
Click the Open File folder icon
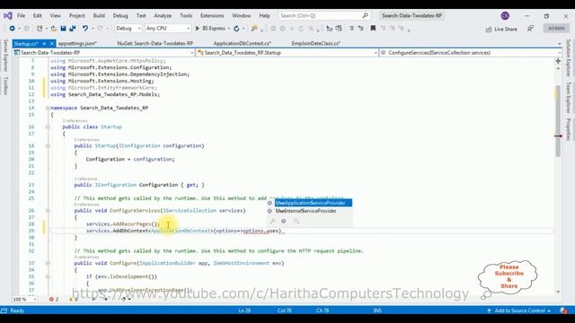tap(54, 28)
